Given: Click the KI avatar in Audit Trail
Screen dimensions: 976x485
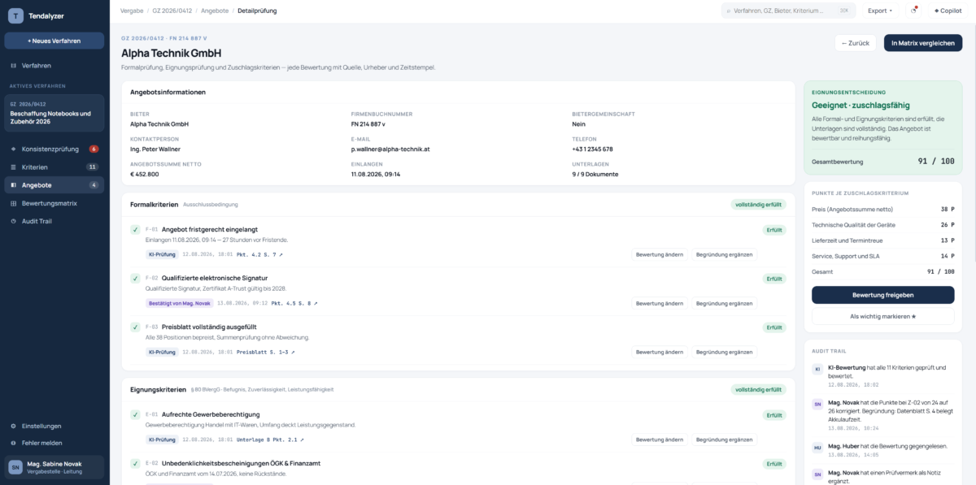Looking at the screenshot, I should (817, 369).
